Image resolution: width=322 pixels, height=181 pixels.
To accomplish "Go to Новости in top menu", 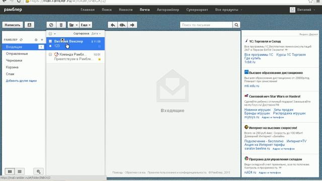I will pos(126,10).
